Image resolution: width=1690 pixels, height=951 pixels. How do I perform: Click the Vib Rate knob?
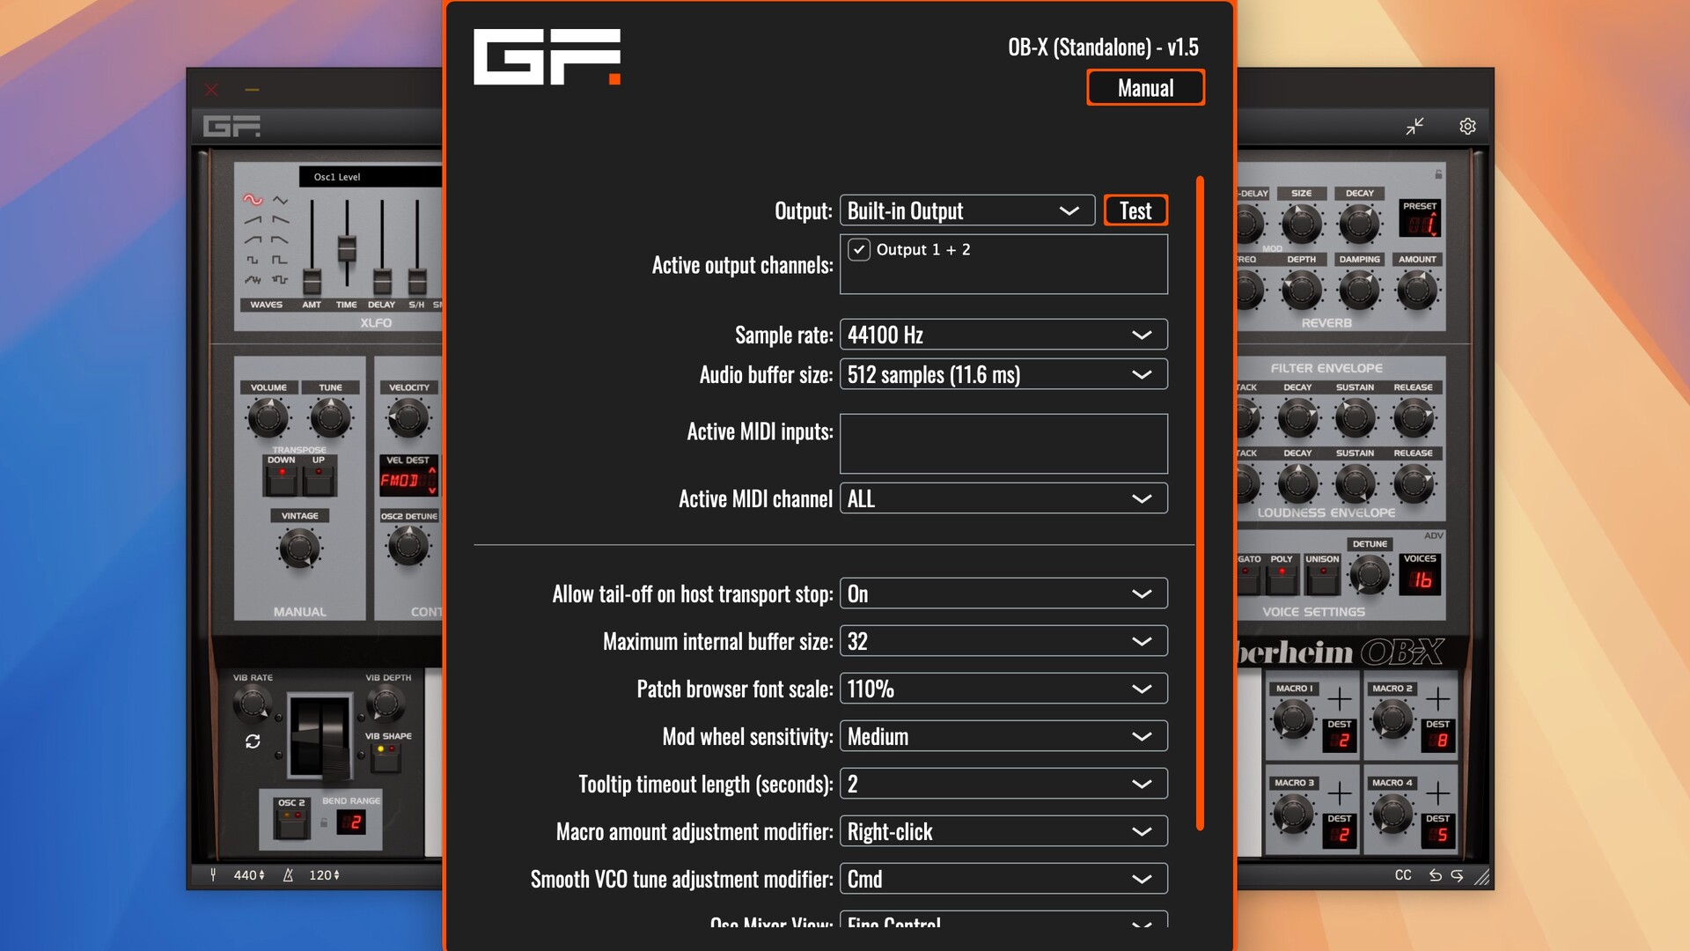[x=252, y=704]
